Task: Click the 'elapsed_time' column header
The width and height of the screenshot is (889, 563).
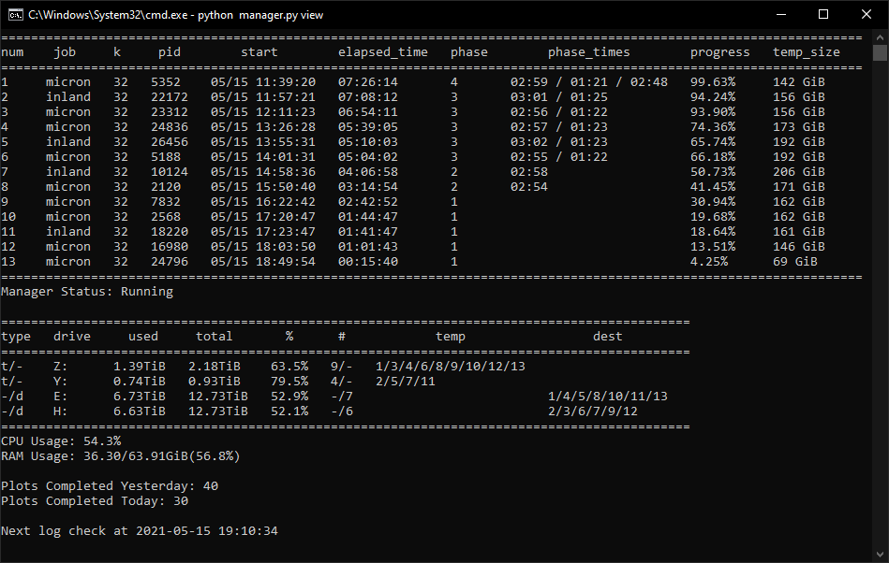Action: tap(383, 52)
